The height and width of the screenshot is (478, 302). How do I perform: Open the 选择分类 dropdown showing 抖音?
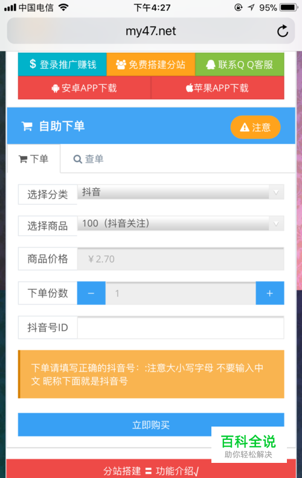[x=181, y=192]
